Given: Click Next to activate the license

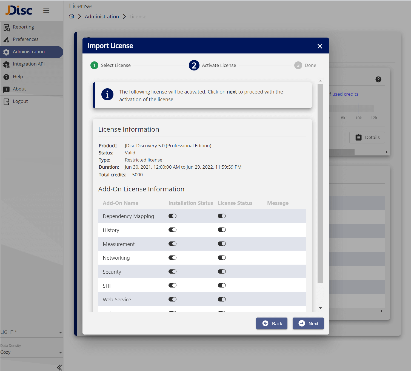Looking at the screenshot, I should click(308, 324).
